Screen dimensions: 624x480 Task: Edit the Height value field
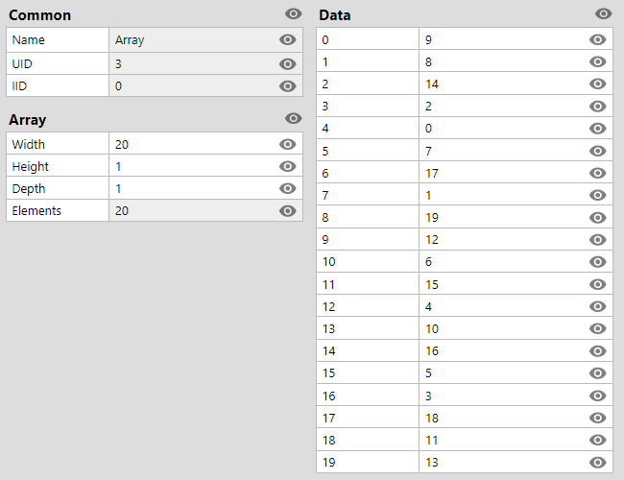(x=205, y=166)
